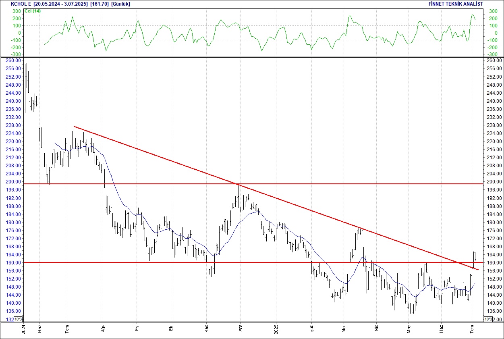Click 200.00 on the left price axis
The width and height of the screenshot is (504, 339).
[14, 182]
